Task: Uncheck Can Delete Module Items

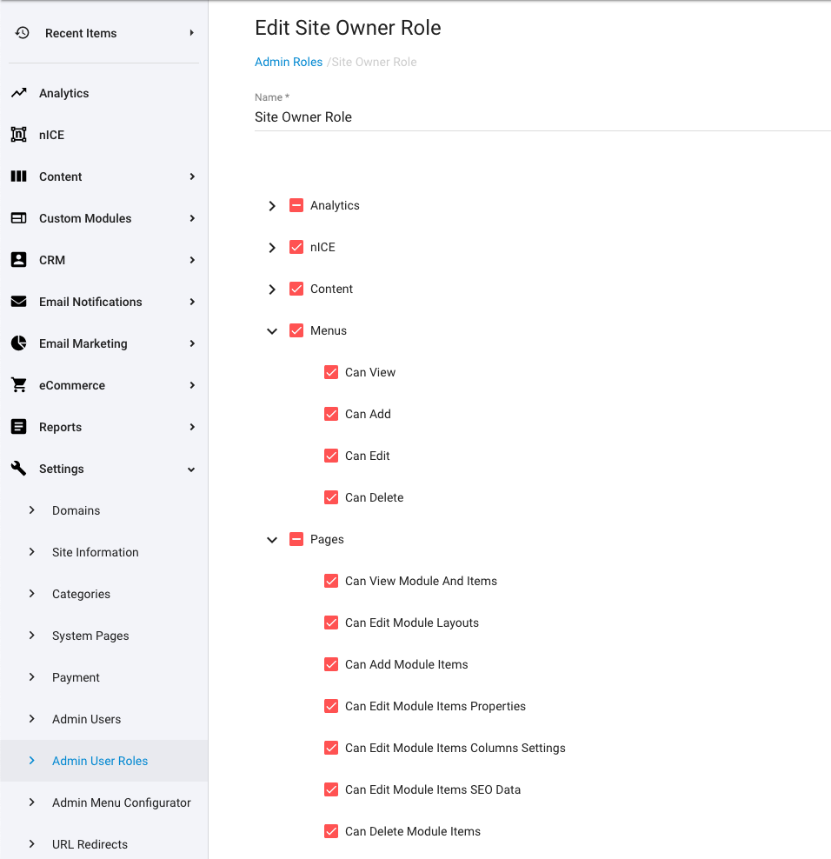Action: point(331,831)
